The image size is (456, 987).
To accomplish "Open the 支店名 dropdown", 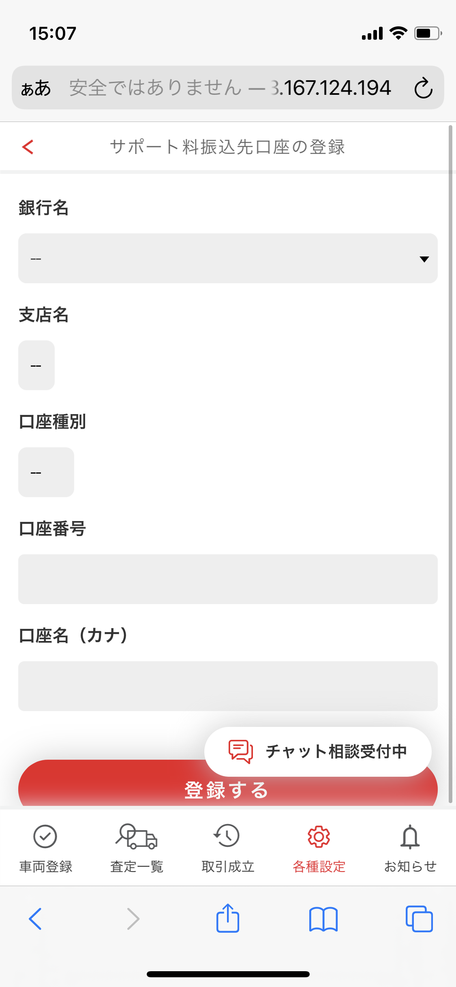I will point(36,365).
